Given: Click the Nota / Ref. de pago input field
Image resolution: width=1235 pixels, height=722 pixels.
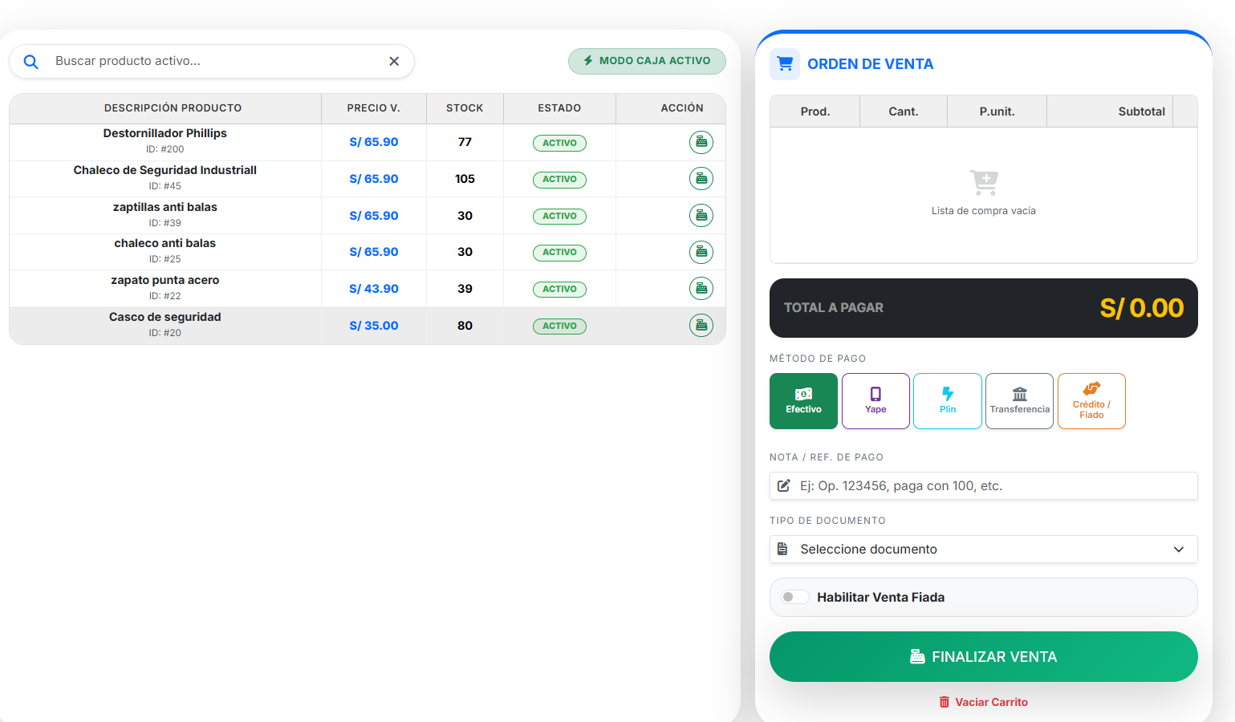Looking at the screenshot, I should tap(984, 486).
